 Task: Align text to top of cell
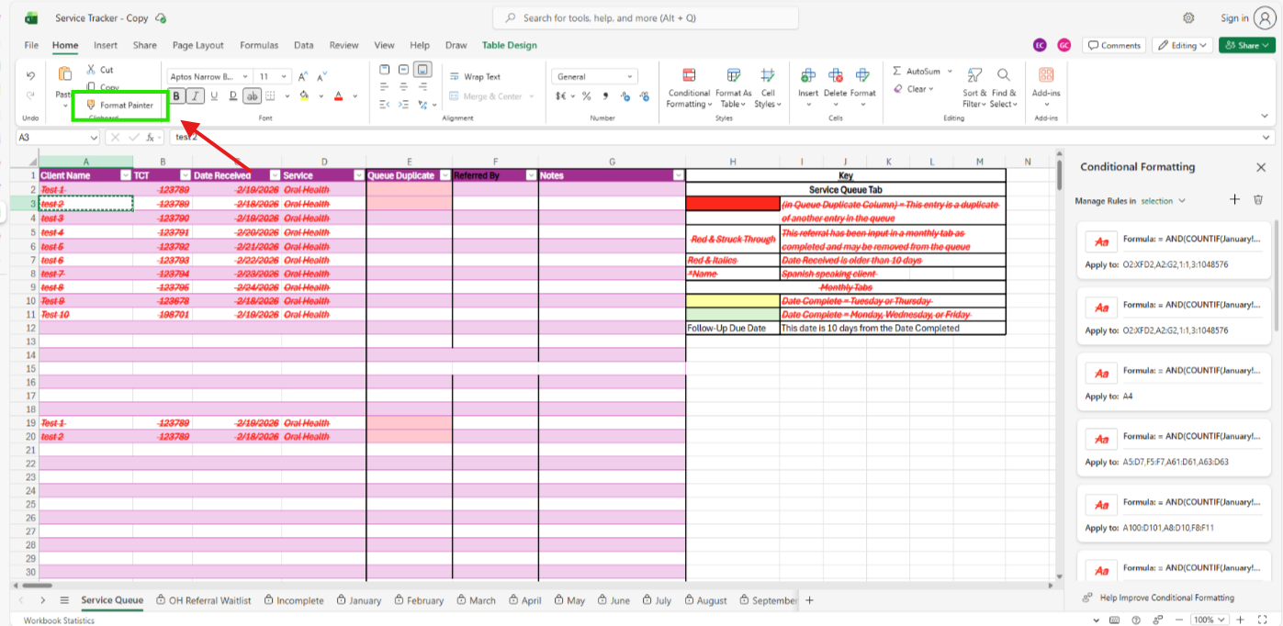coord(384,69)
